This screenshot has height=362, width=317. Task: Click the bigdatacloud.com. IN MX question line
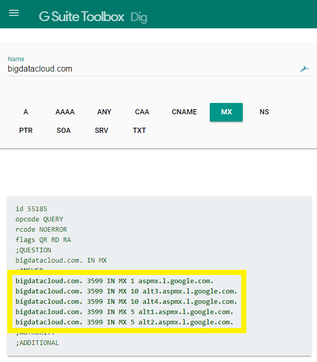(61, 261)
